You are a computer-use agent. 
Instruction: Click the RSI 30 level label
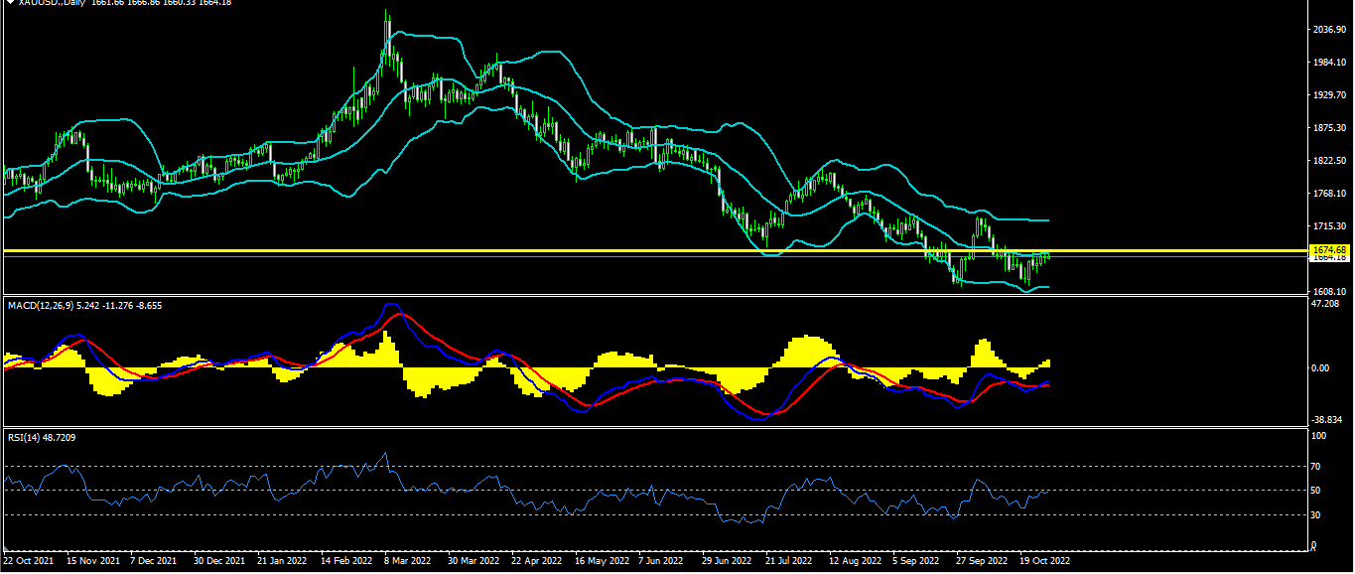(x=1316, y=514)
